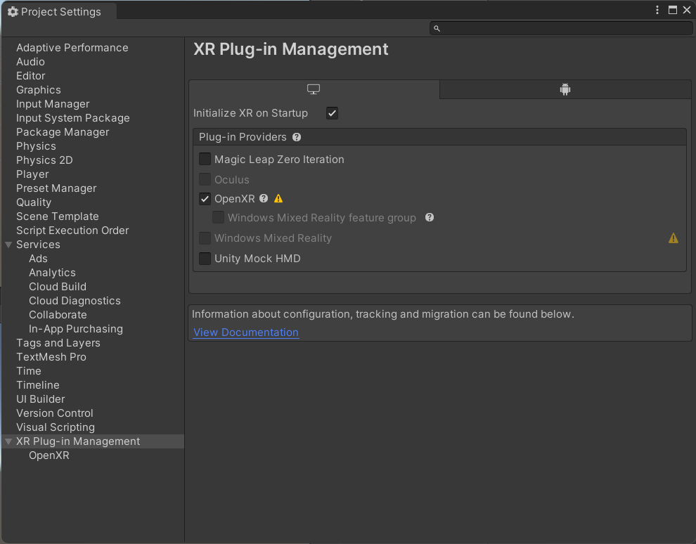Open Ads under Services
Image resolution: width=696 pixels, height=544 pixels.
click(38, 259)
